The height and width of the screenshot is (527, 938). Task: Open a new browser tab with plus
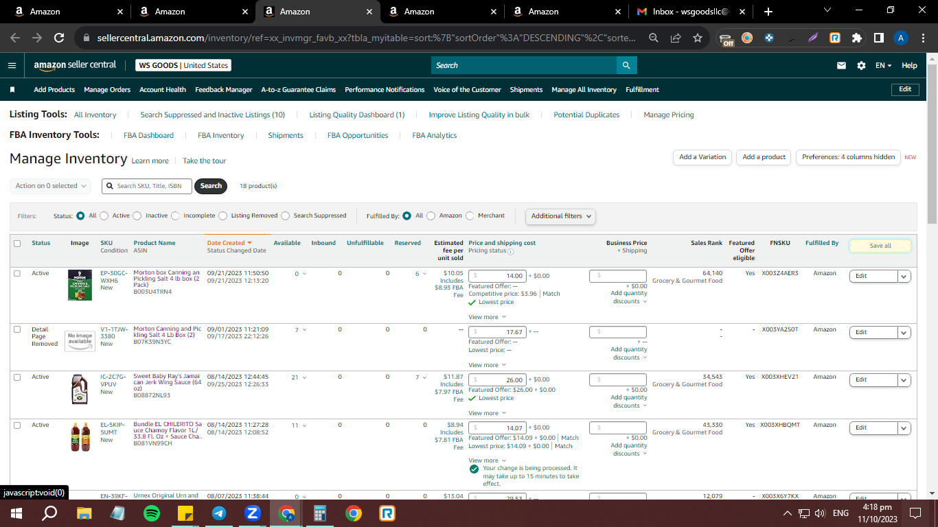(768, 12)
